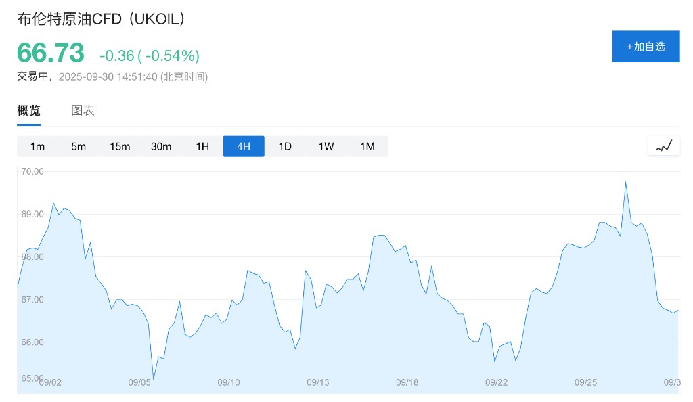Click the 布伦特原油CFD (UKOIL) title

pos(101,19)
